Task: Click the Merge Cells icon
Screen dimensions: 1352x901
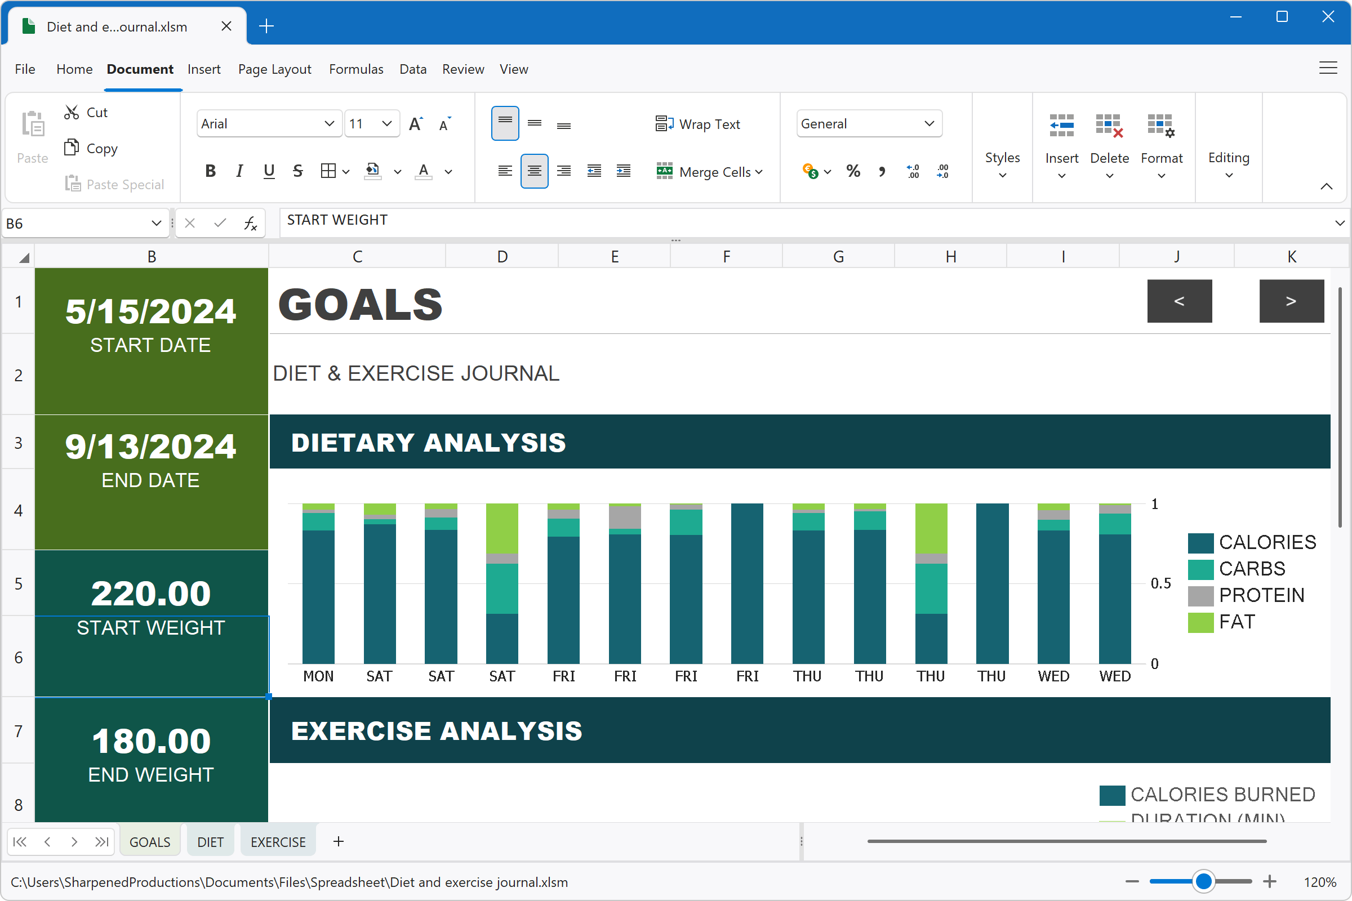Action: tap(665, 171)
